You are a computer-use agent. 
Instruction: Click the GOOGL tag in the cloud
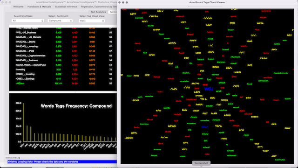point(208,19)
